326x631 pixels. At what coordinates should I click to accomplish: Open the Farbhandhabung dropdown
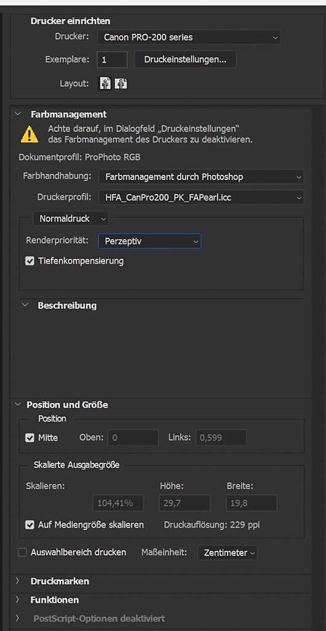[201, 177]
